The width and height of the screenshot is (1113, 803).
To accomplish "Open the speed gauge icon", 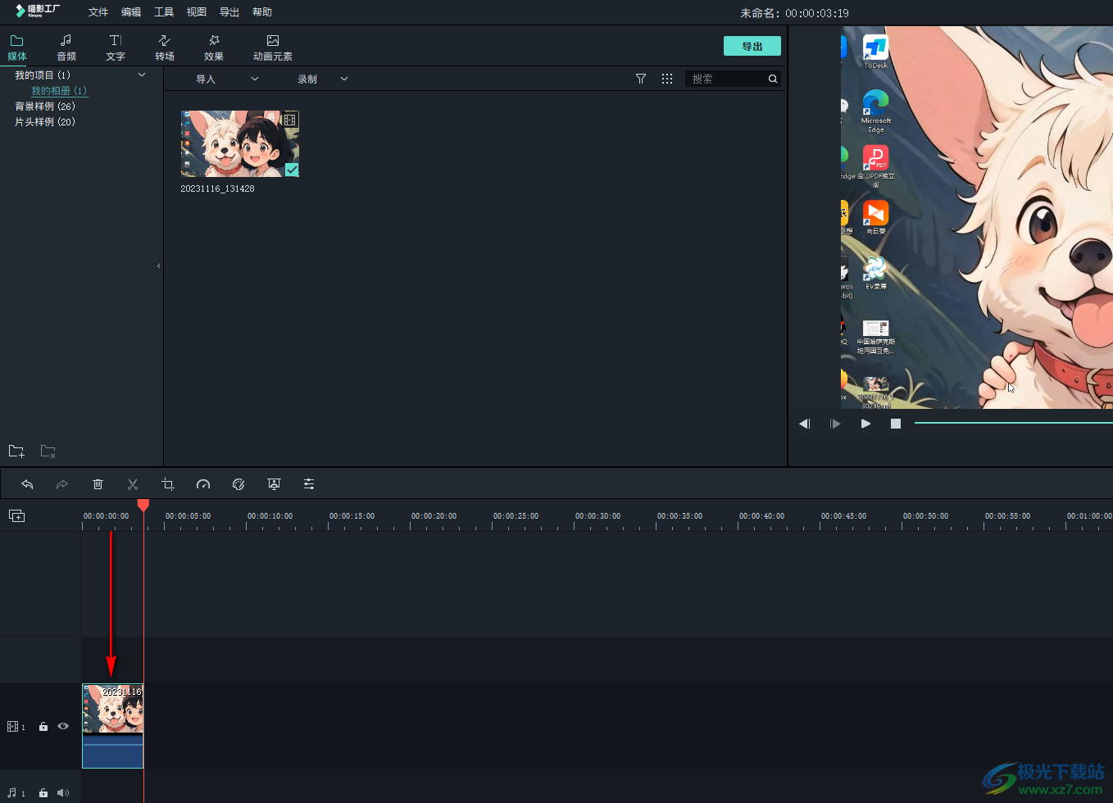I will [203, 484].
